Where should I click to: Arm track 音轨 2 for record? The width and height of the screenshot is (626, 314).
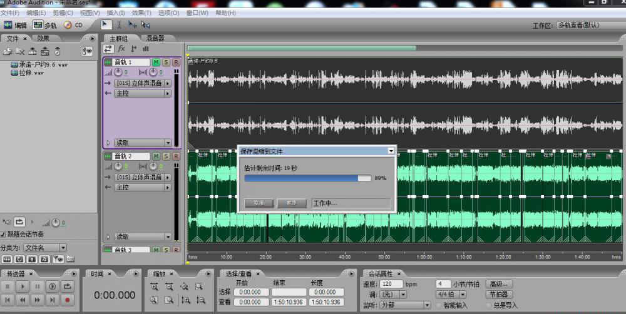176,156
